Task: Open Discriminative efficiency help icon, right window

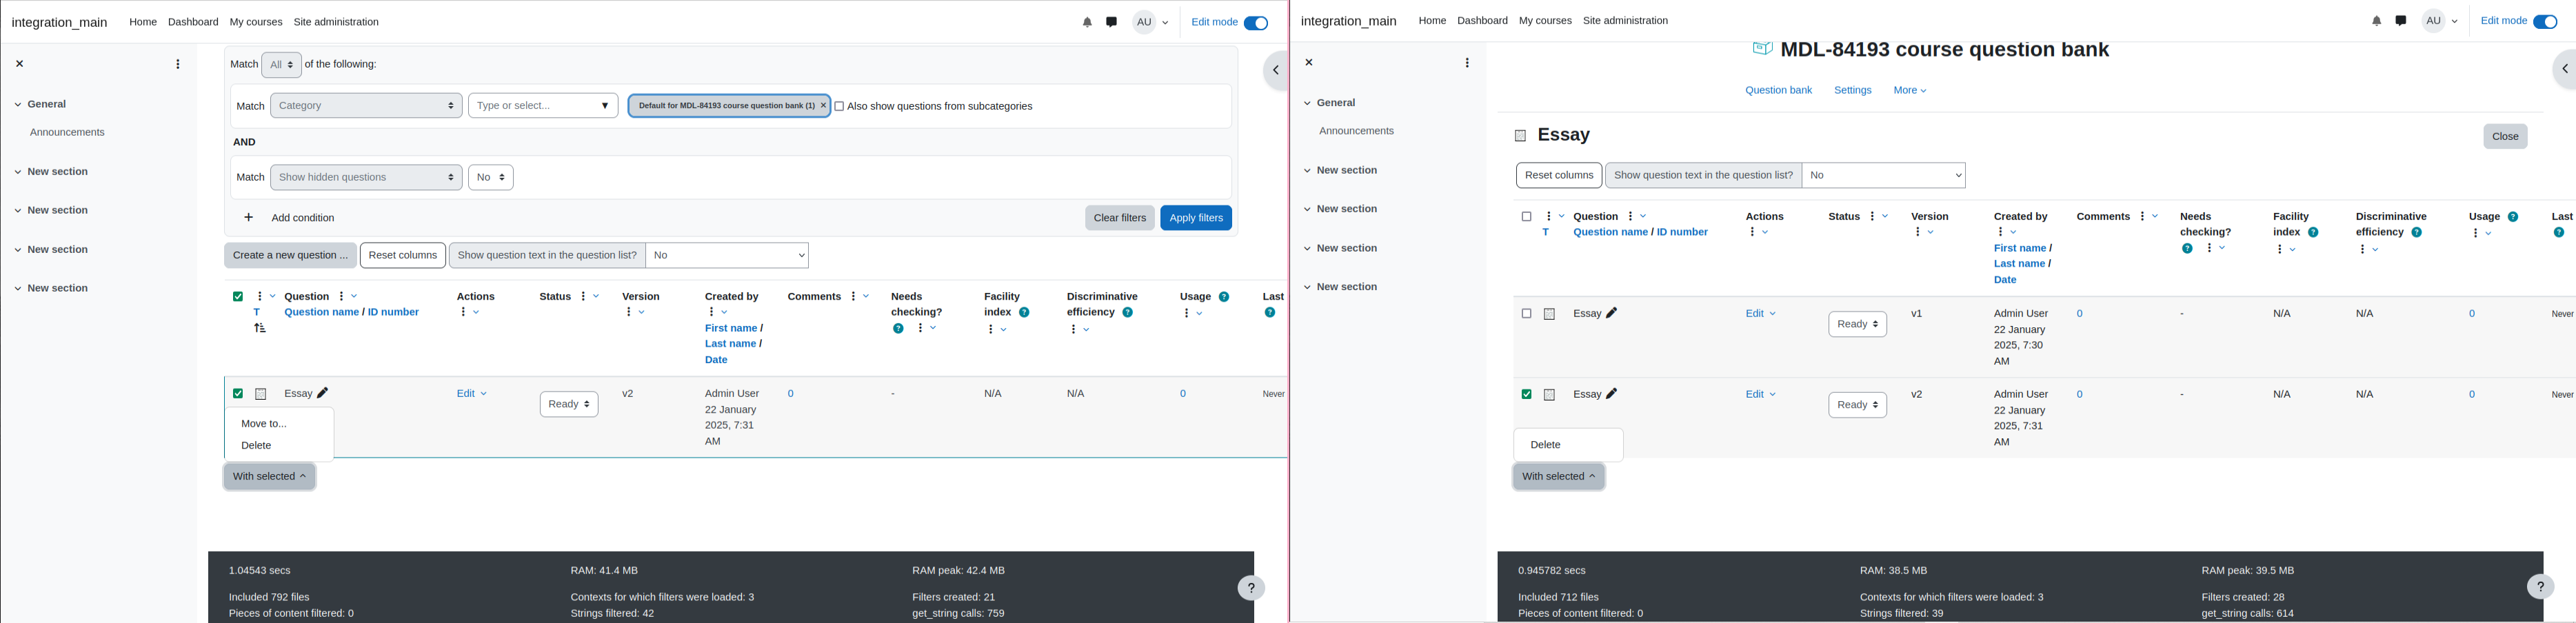Action: (x=2417, y=233)
